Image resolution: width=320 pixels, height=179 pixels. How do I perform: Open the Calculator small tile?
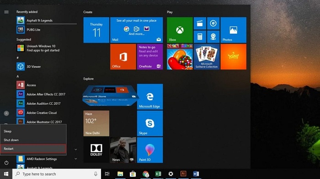[200, 36]
